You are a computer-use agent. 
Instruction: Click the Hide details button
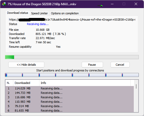click(26, 65)
